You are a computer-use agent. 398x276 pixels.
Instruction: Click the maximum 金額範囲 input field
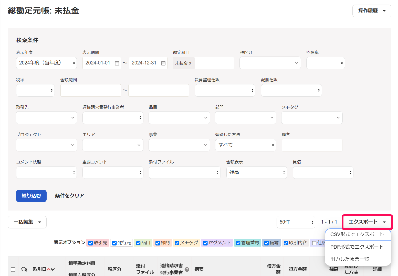click(159, 90)
